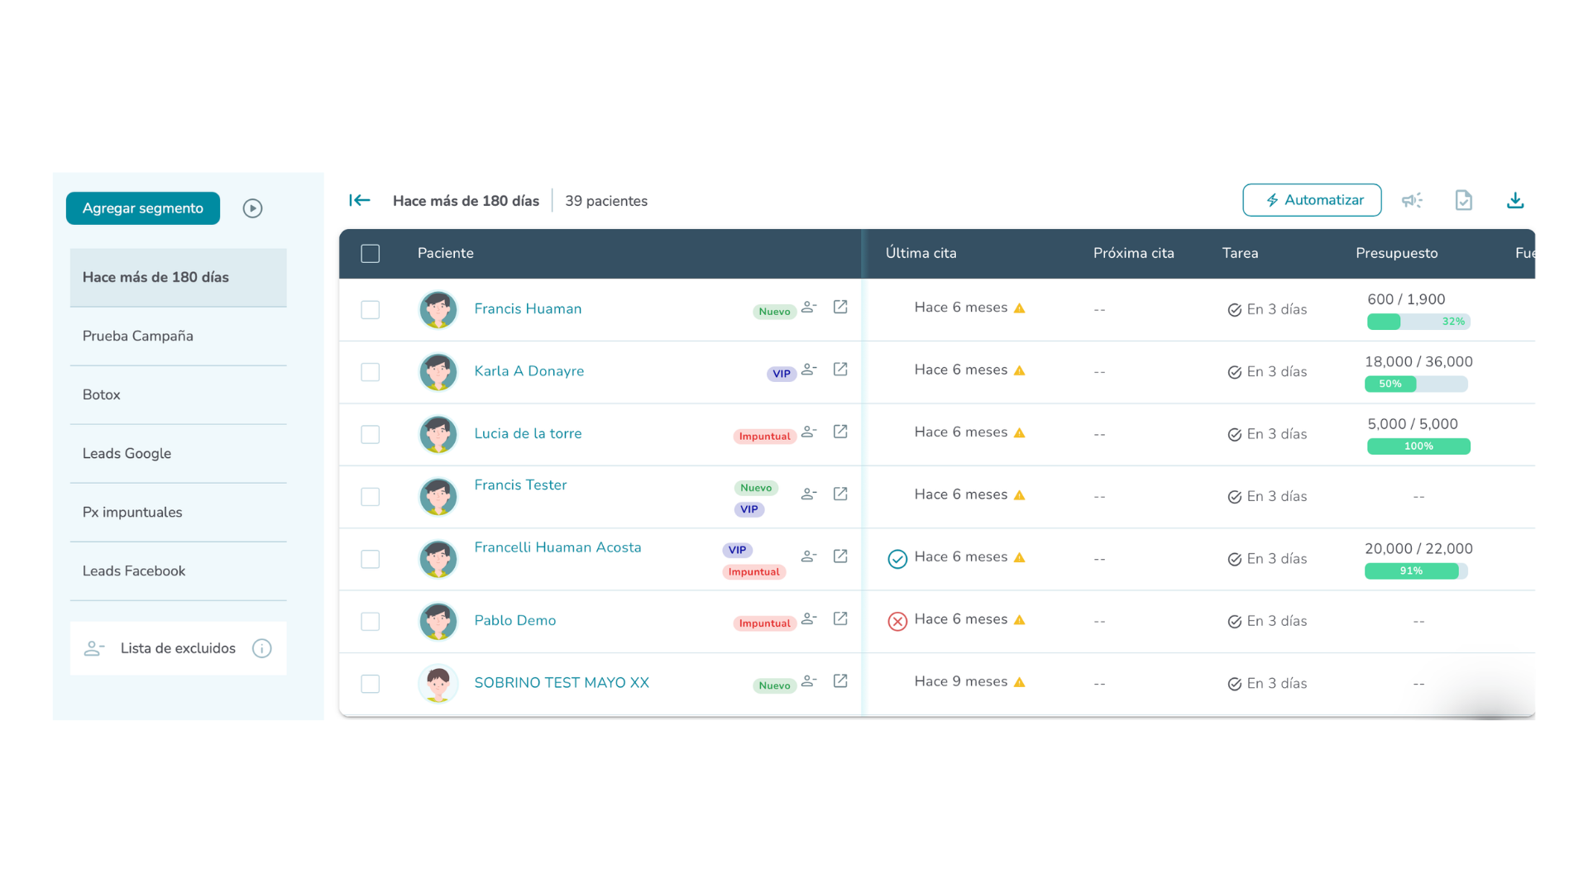This screenshot has height=893, width=1588.
Task: Click the play icon beside Agregar segmento
Action: tap(252, 208)
